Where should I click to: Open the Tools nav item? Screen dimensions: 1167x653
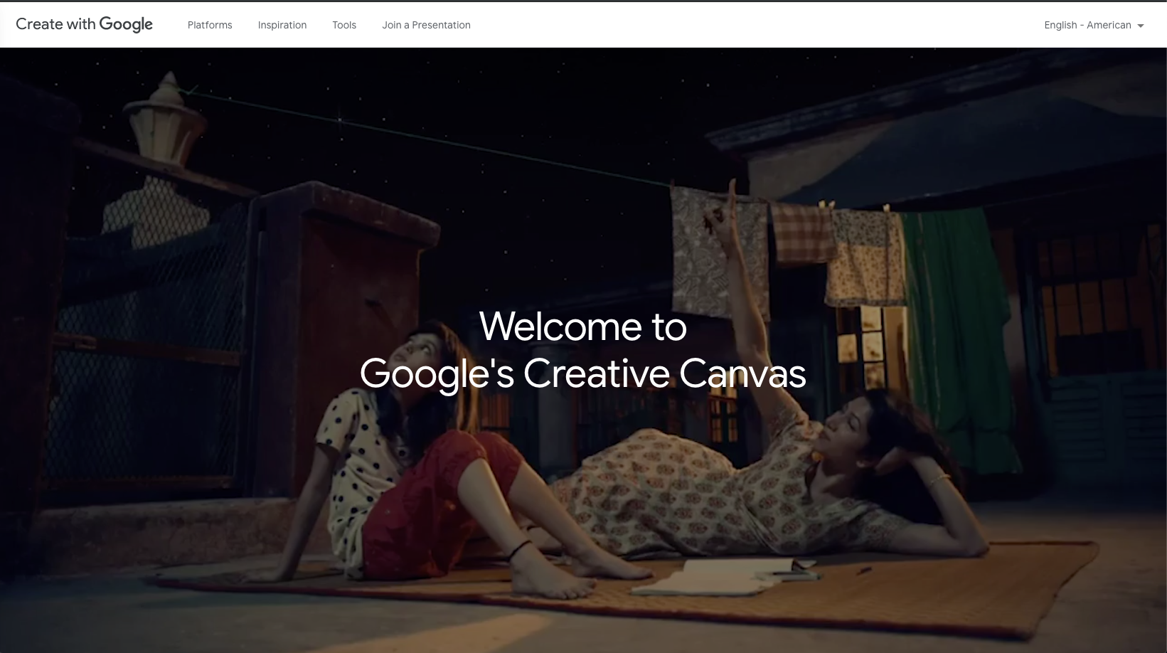344,25
